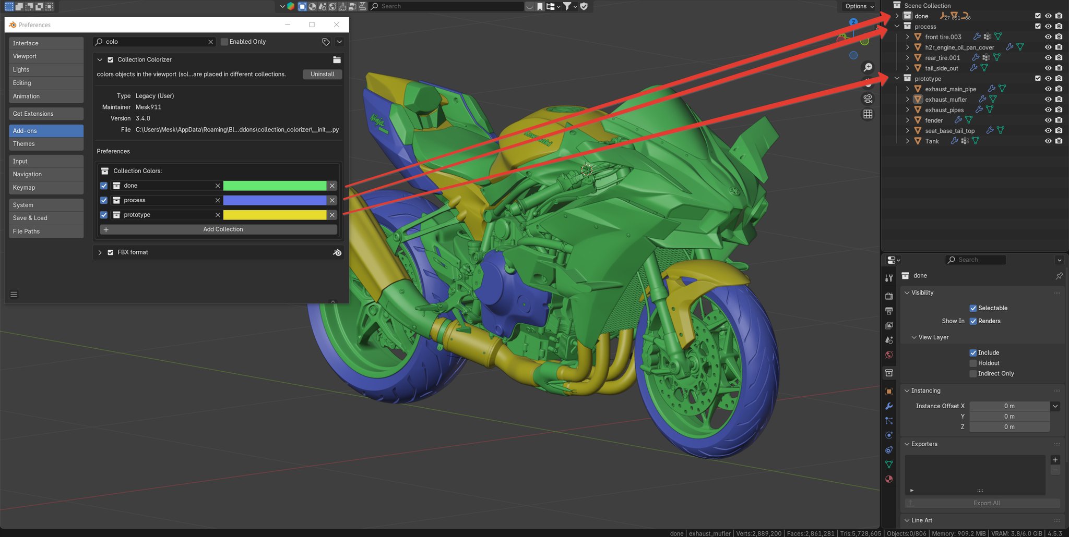Image resolution: width=1069 pixels, height=537 pixels.
Task: Open the yellow prototype color swatch
Action: [275, 215]
